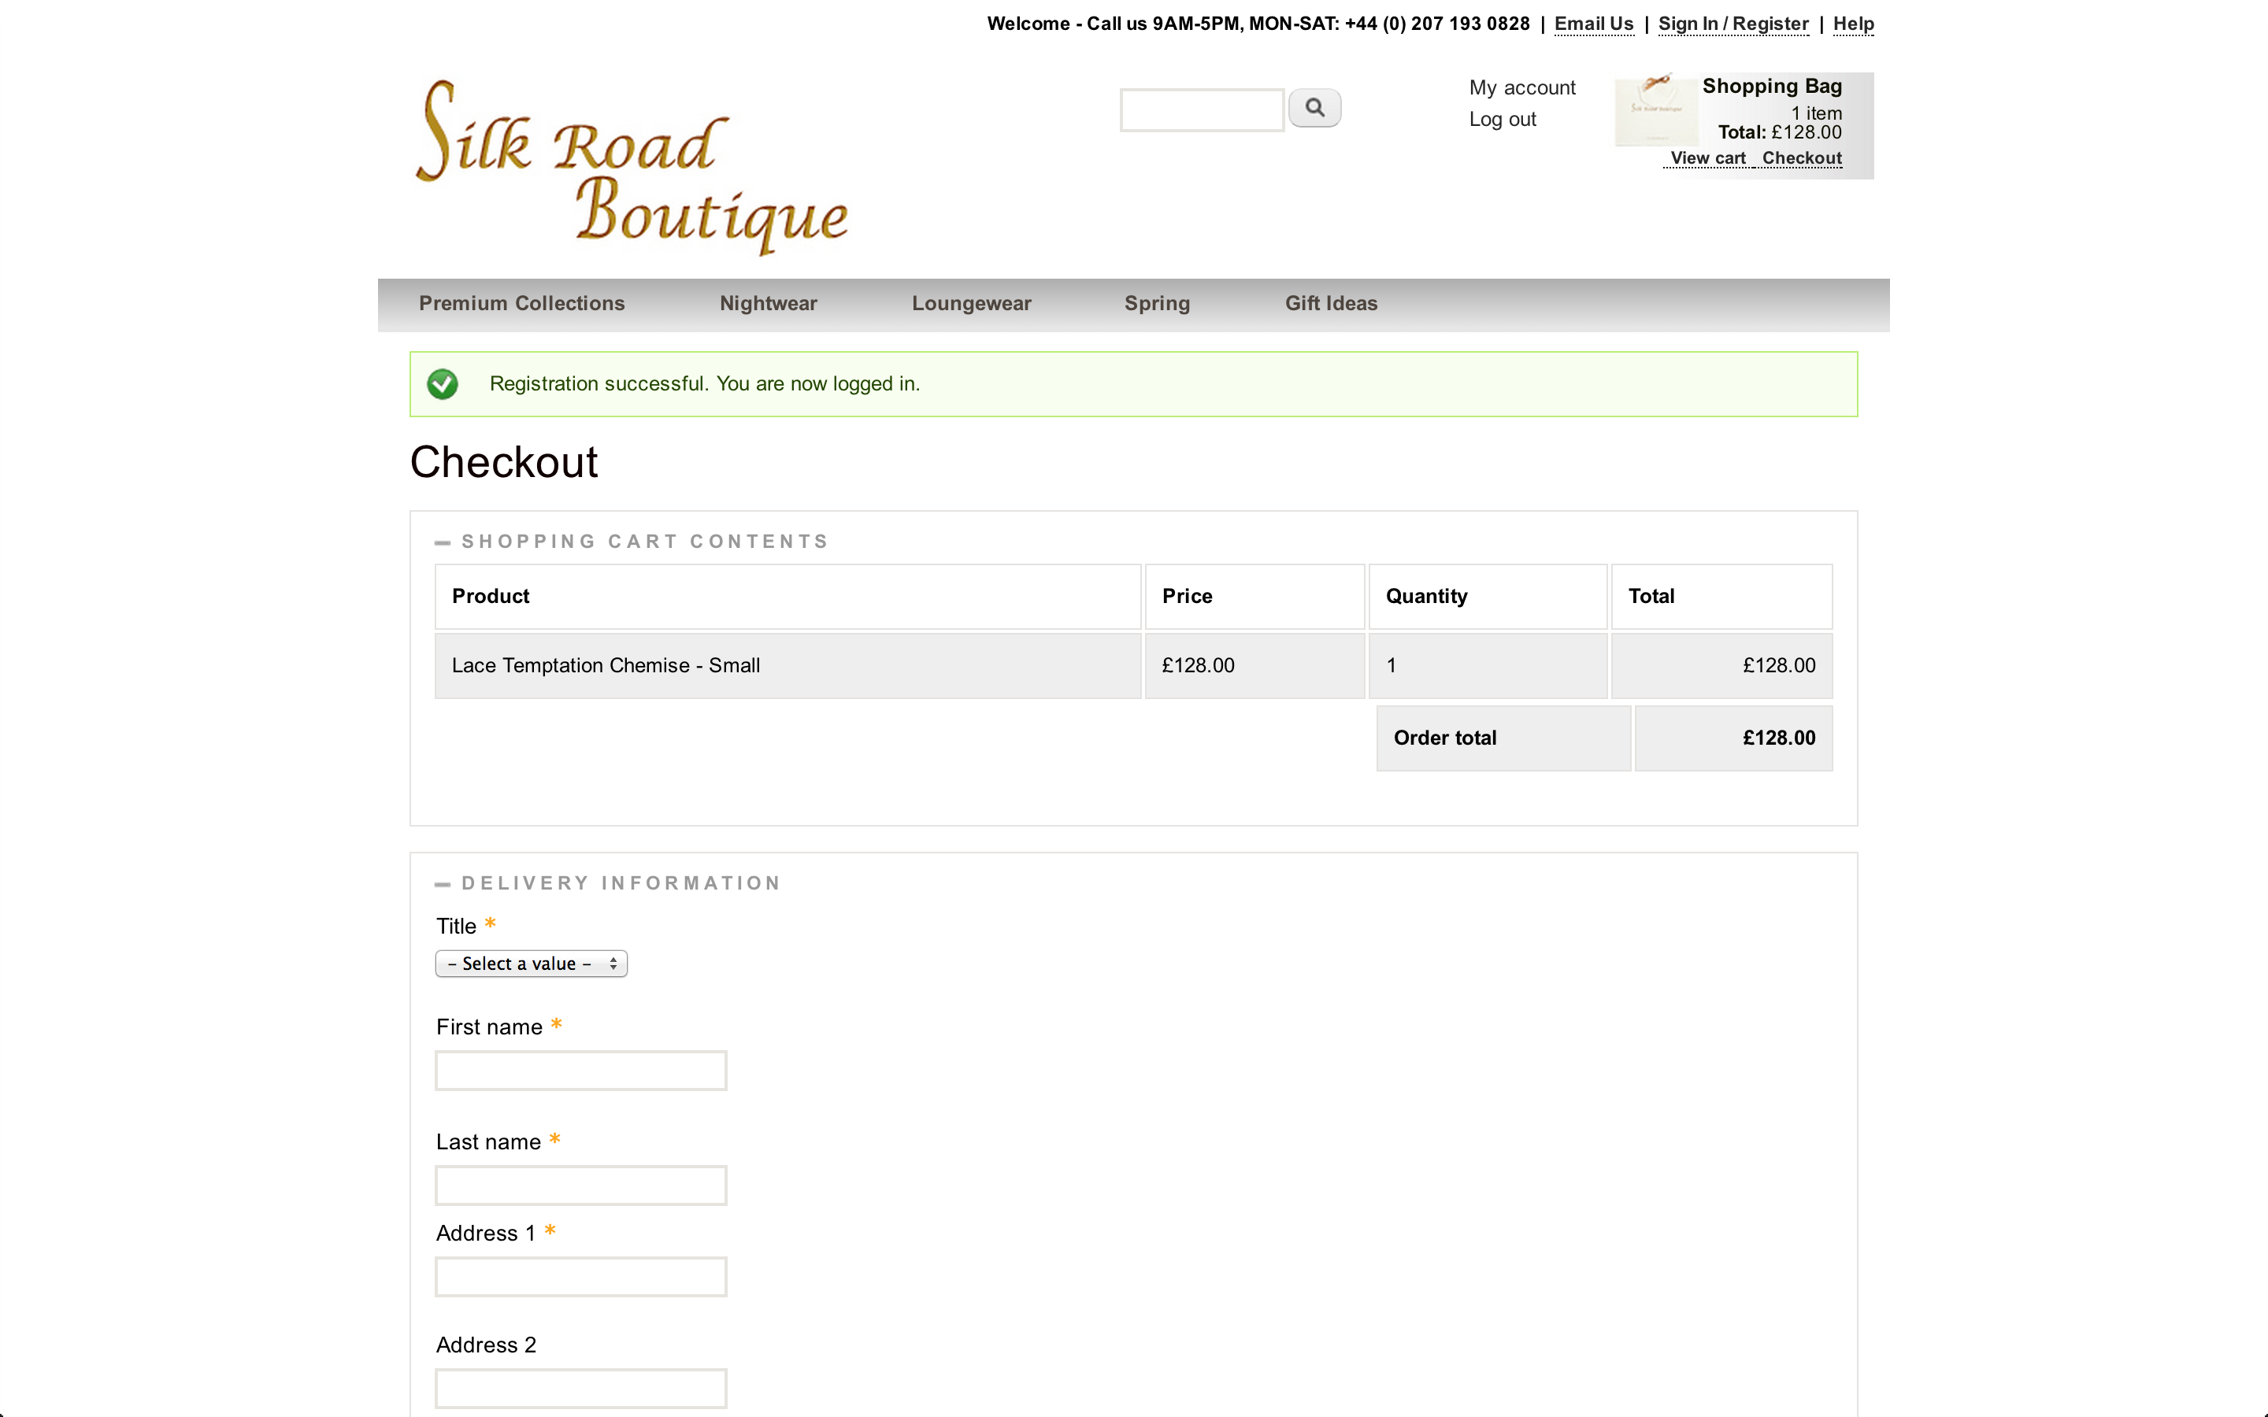The image size is (2268, 1417).
Task: Browse the Gift Ideas menu
Action: pos(1331,304)
